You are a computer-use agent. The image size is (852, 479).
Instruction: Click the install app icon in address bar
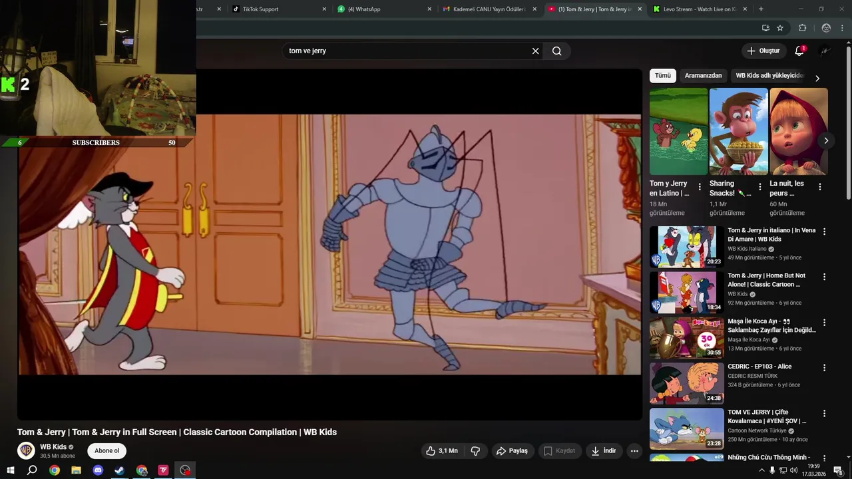pos(765,28)
